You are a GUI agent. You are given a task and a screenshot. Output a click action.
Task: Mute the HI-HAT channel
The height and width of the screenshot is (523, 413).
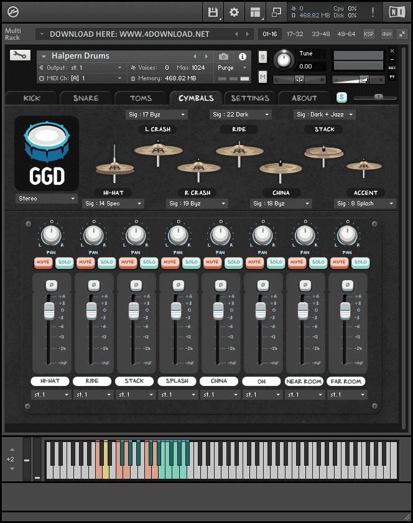(43, 262)
